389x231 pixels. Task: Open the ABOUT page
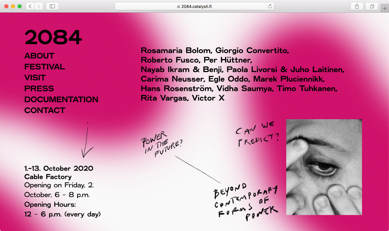click(39, 56)
